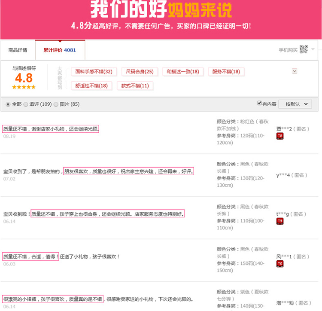Choose the 款式不错(11) review tag
This screenshot has width=322, height=311.
(135, 85)
